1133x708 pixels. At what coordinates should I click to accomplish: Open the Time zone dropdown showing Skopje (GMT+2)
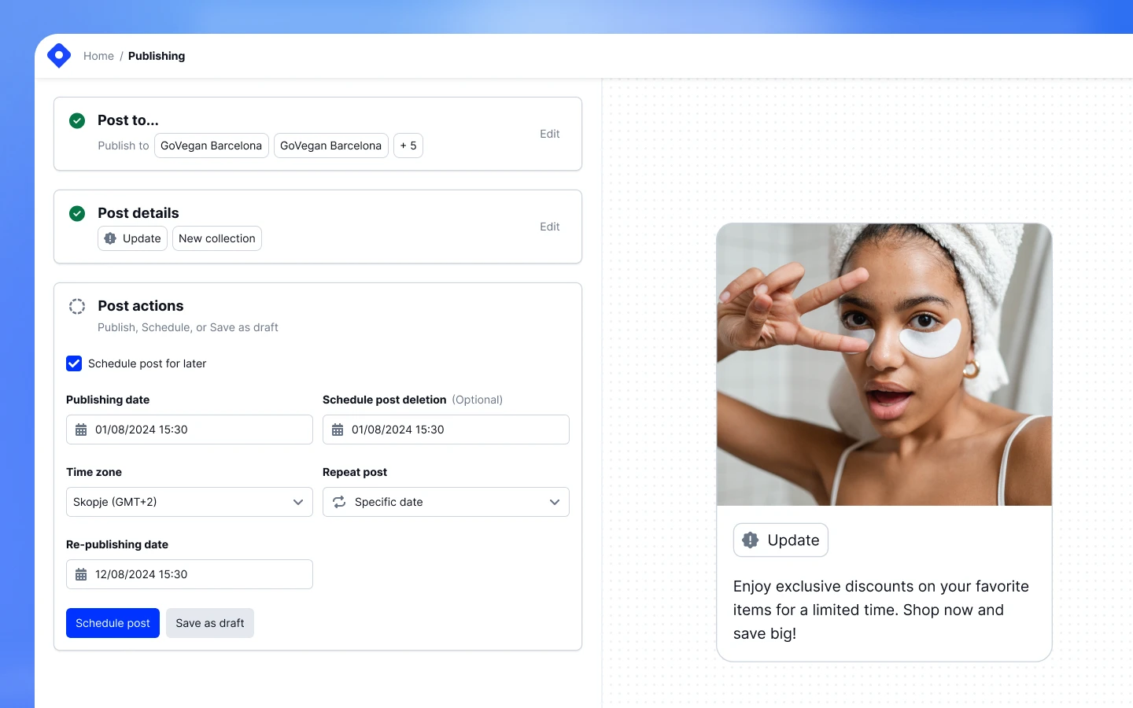click(189, 502)
